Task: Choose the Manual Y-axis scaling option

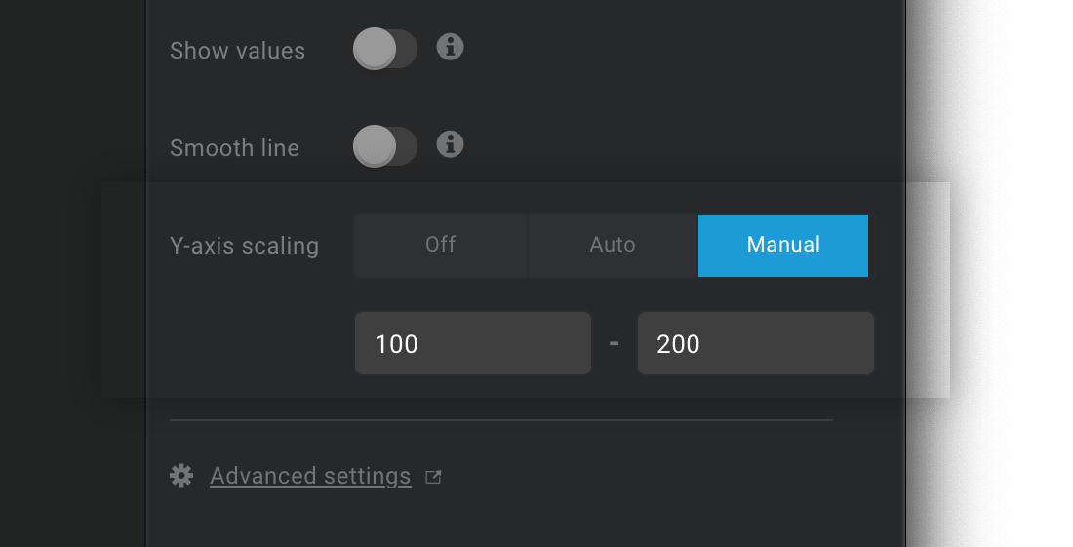Action: point(783,246)
